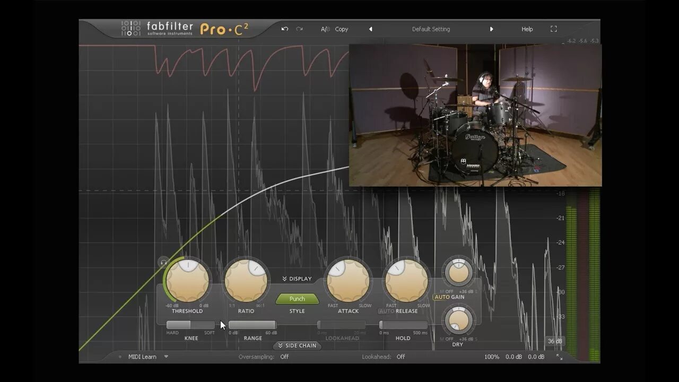The height and width of the screenshot is (382, 679).
Task: Click the gain knob M OFF label
Action: point(447,292)
